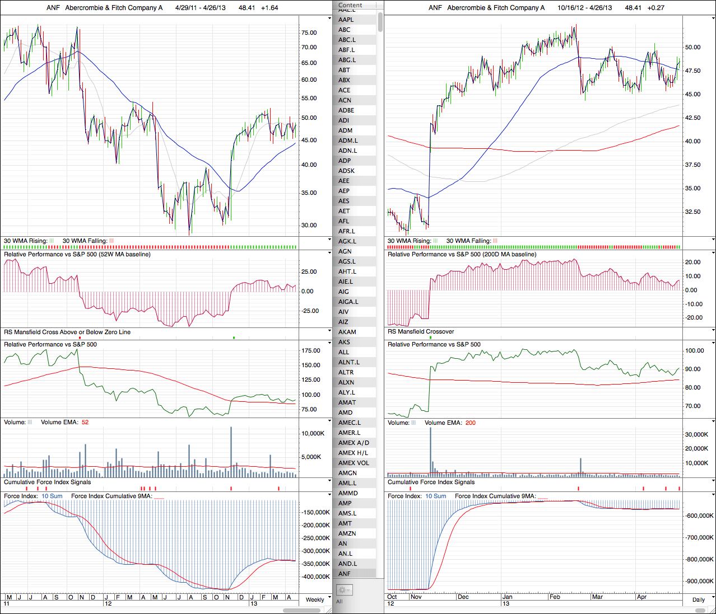Click weekly Volume EMA 52 label
Image resolution: width=716 pixels, height=614 pixels.
(64, 422)
